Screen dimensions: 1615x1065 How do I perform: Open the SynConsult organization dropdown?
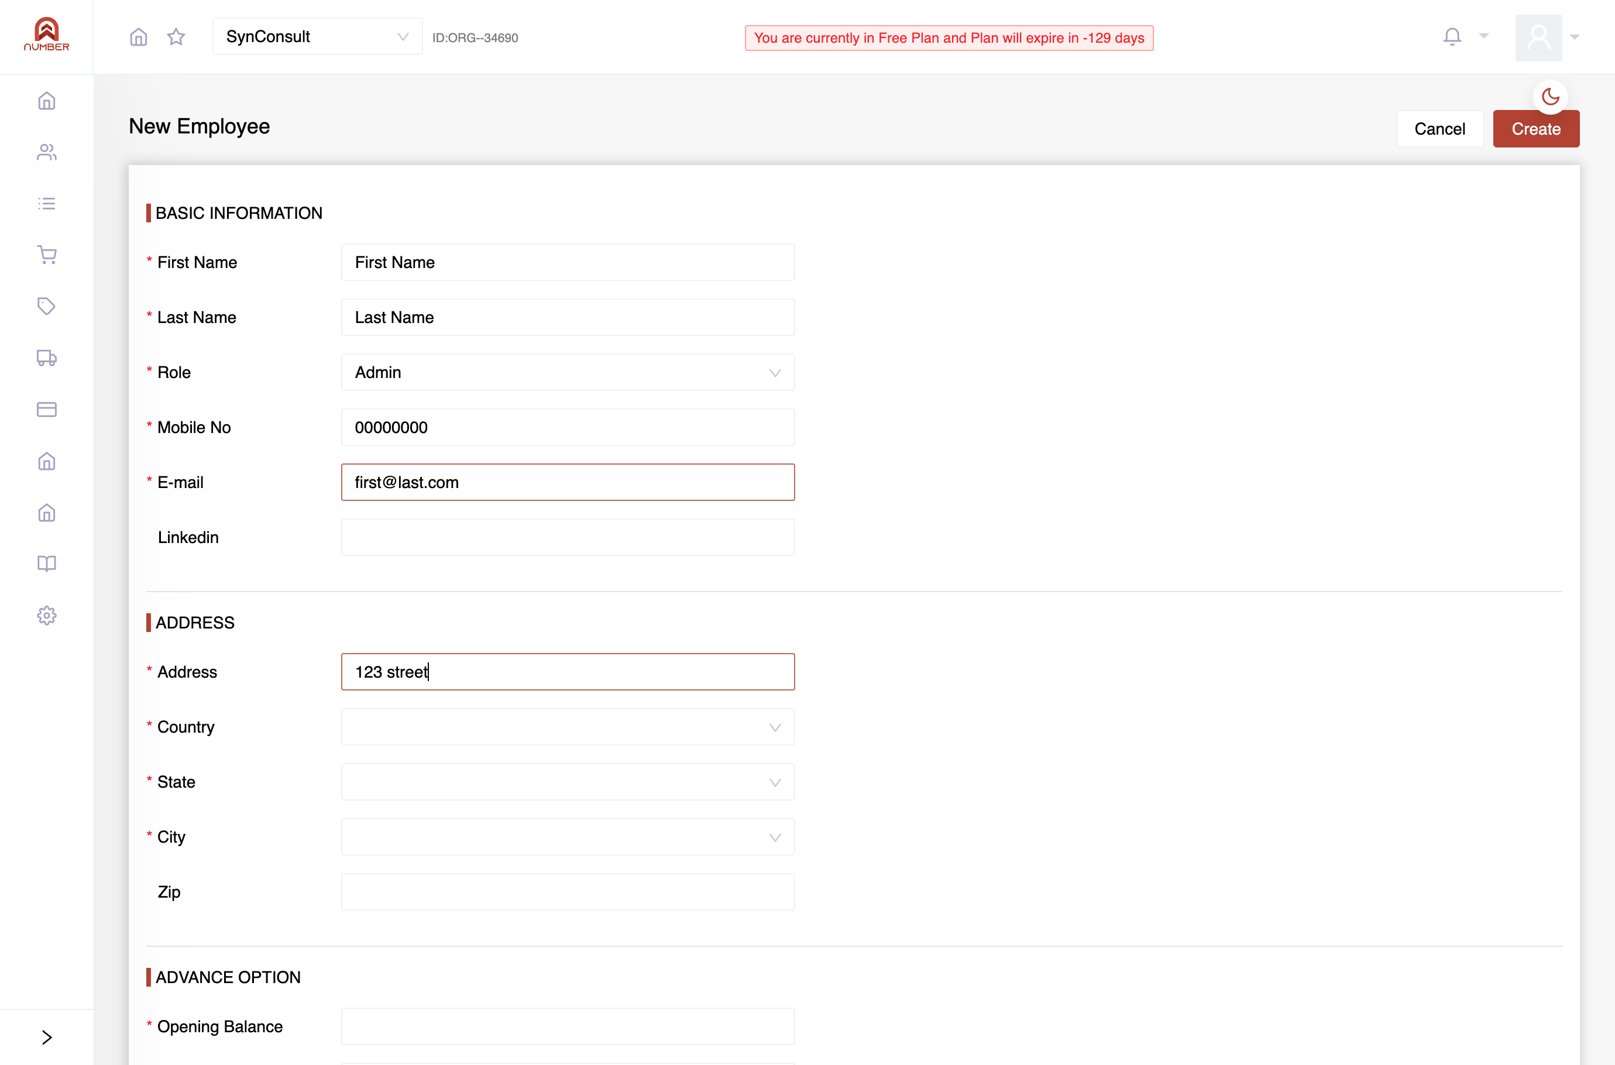[x=317, y=37]
